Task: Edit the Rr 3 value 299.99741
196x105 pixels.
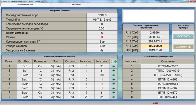Action: (155, 41)
